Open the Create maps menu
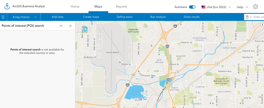This screenshot has height=108, width=264. [91, 17]
